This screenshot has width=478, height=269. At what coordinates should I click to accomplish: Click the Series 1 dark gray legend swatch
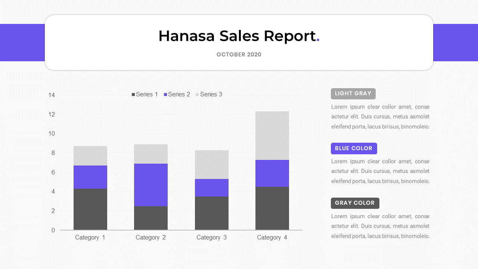point(133,95)
